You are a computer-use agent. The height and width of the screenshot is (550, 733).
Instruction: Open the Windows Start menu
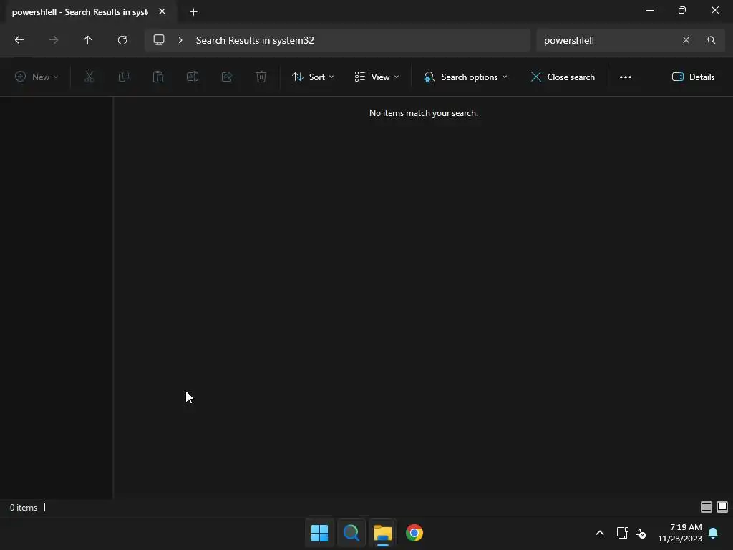tap(320, 533)
